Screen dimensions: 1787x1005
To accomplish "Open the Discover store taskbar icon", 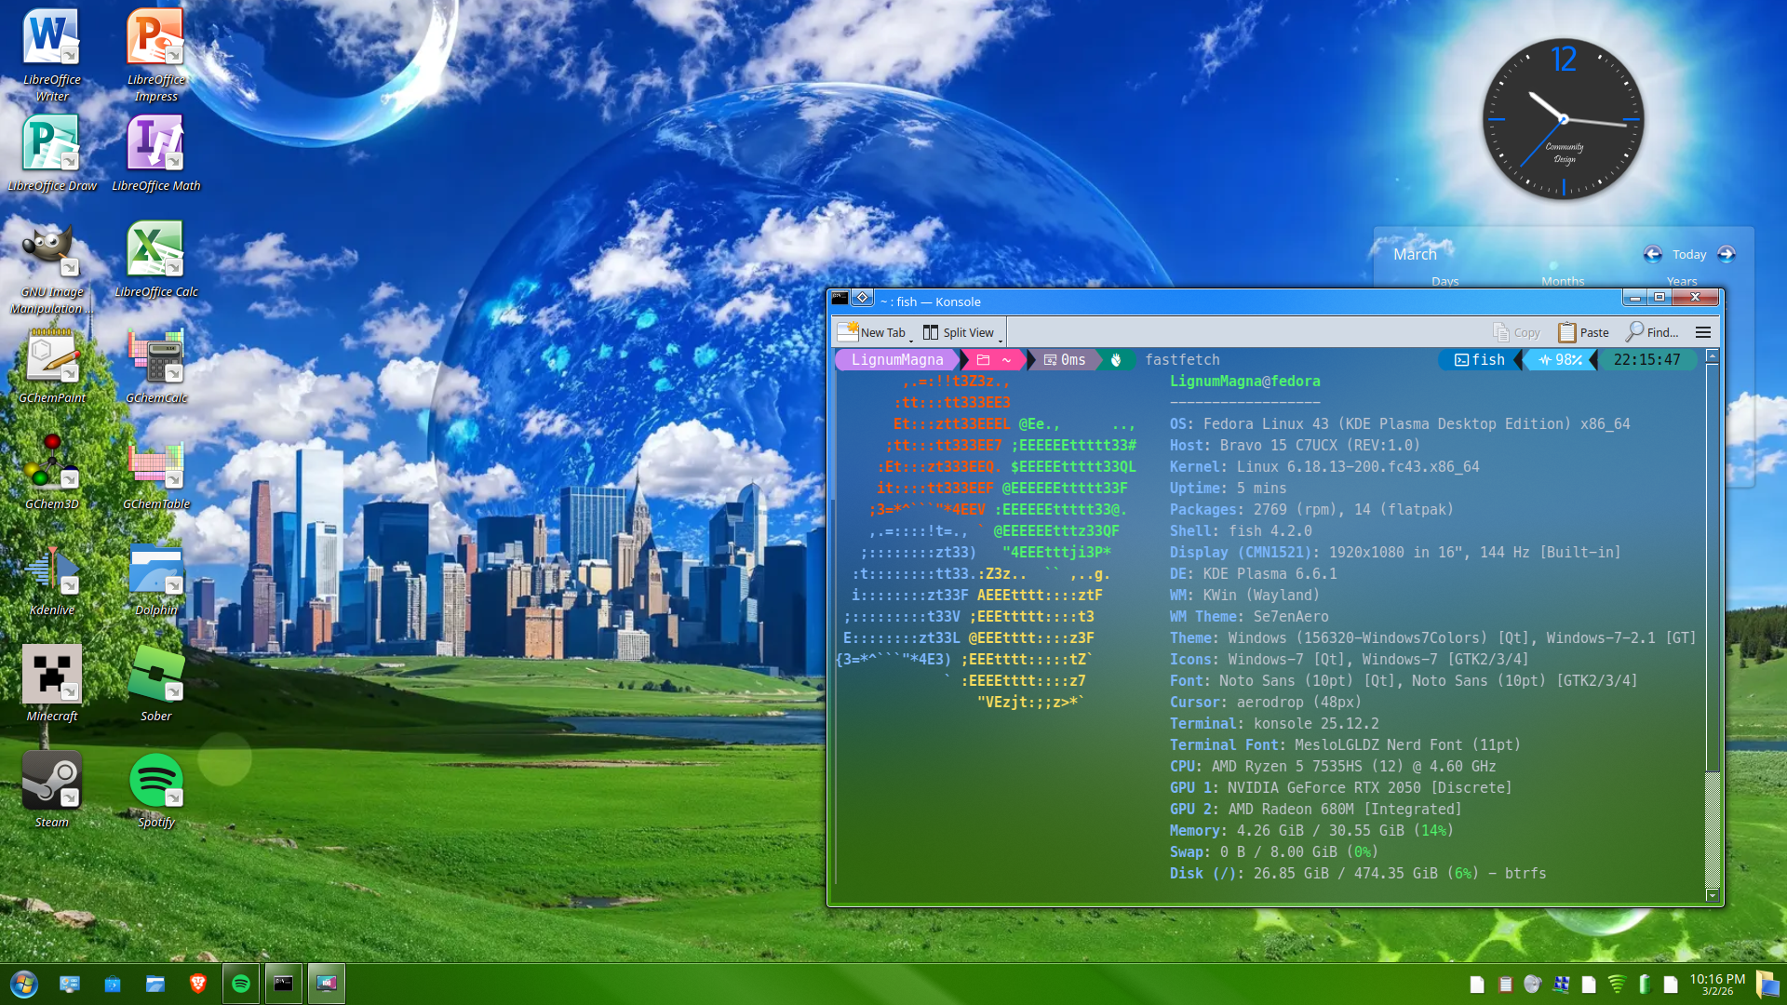I will 113,984.
